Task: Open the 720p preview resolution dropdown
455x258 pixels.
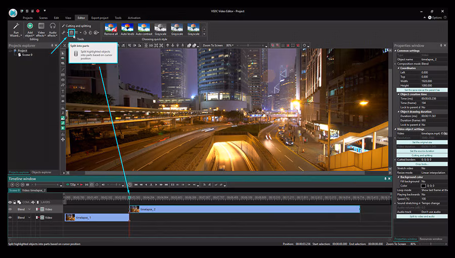Action: (74, 185)
